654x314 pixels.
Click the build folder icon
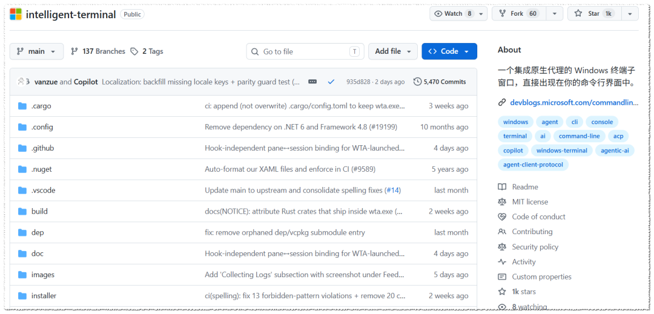(x=22, y=212)
